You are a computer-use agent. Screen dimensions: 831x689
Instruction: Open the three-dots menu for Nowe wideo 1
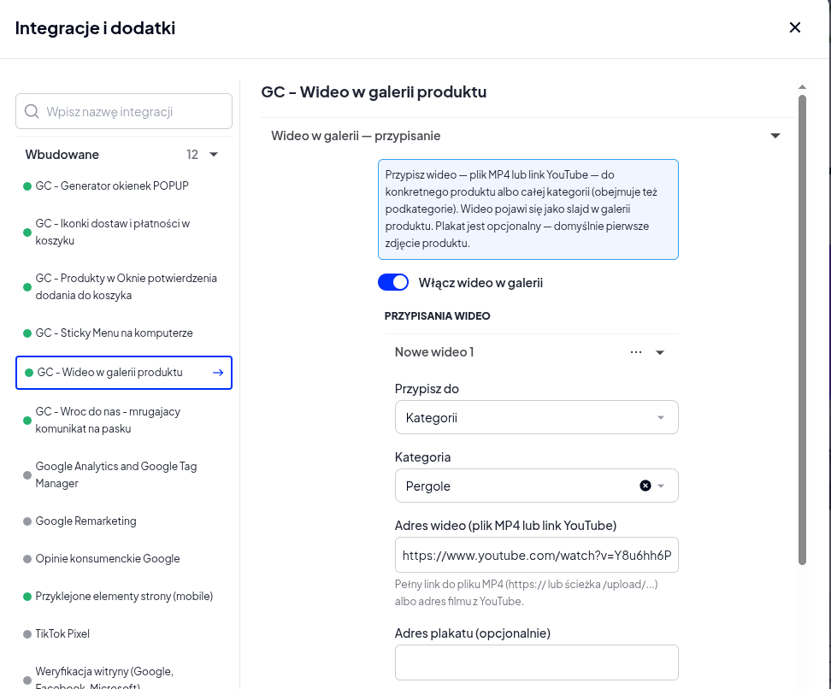coord(636,352)
